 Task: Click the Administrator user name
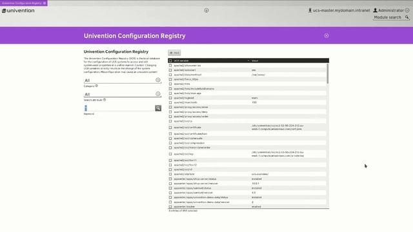pos(391,10)
